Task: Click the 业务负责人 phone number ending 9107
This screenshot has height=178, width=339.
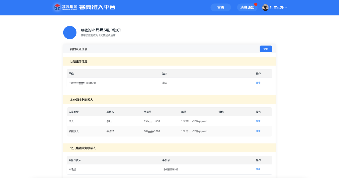Action: (170, 169)
